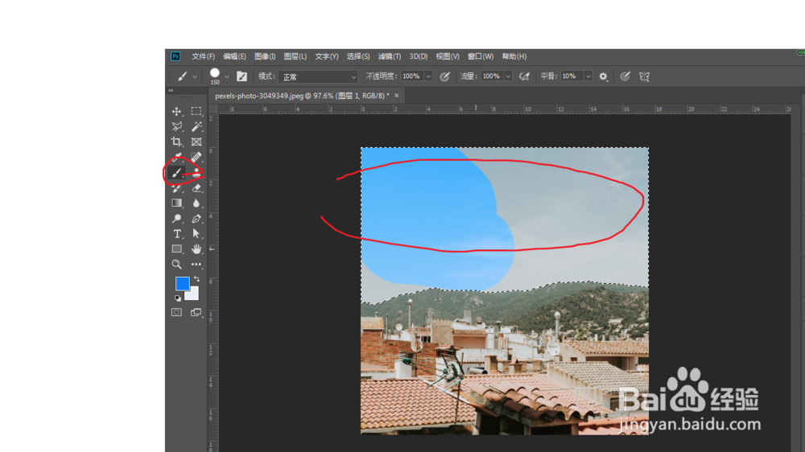Image resolution: width=805 pixels, height=452 pixels.
Task: Open the 图像(I) menu
Action: point(265,56)
